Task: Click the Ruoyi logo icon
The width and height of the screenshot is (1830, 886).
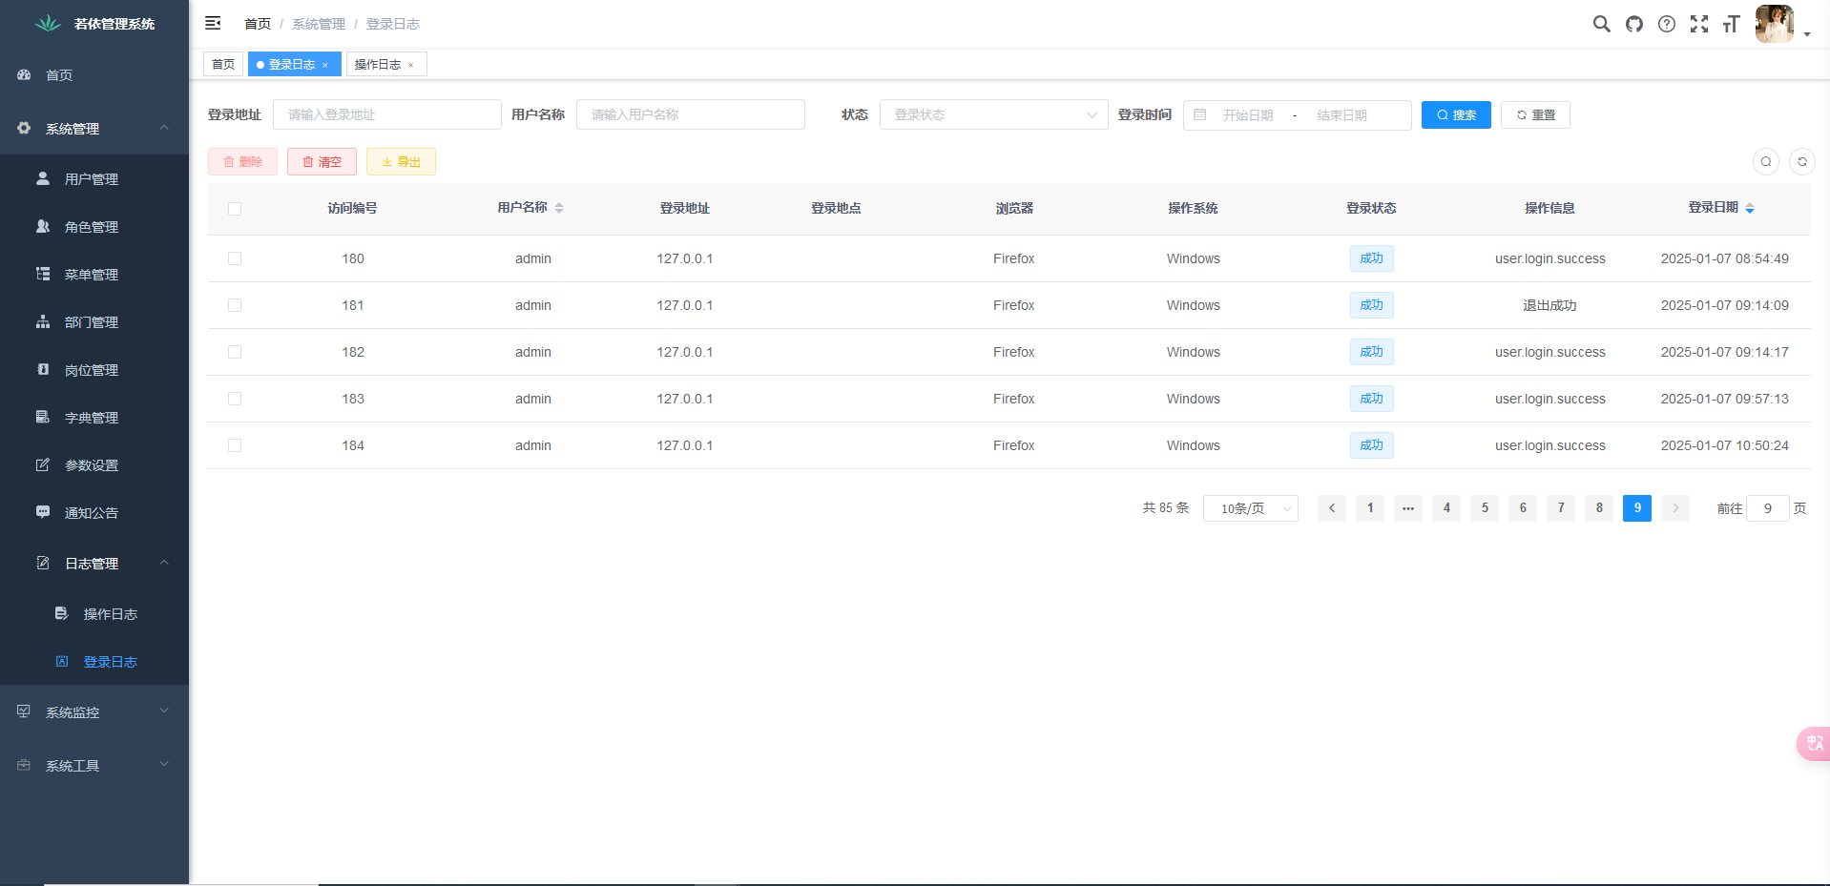Action: (48, 24)
